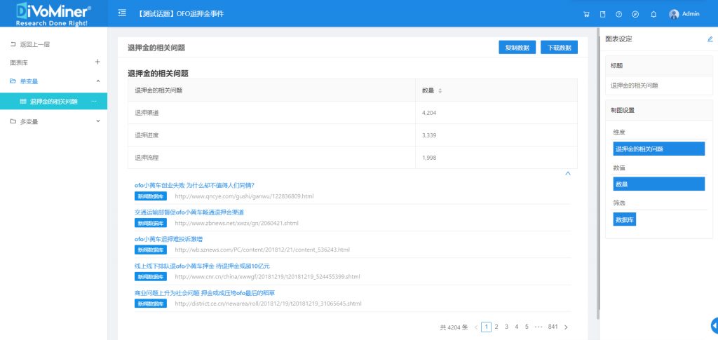The height and width of the screenshot is (340, 718).
Task: Go to previous page arrow
Action: (476, 327)
